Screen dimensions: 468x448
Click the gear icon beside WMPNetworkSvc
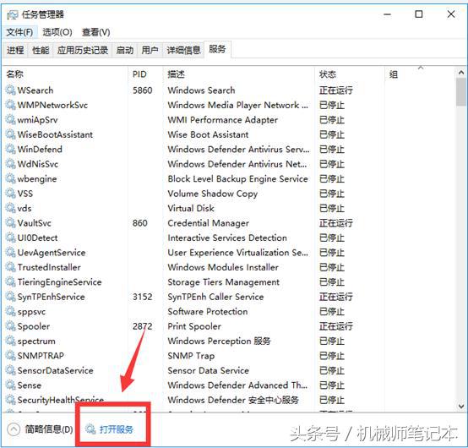[x=10, y=105]
